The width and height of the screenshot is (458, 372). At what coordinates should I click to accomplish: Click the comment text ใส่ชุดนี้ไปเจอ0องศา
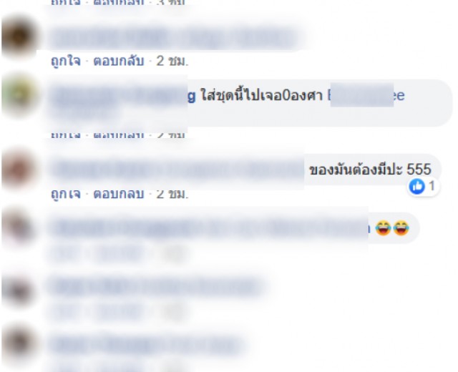pyautogui.click(x=261, y=95)
